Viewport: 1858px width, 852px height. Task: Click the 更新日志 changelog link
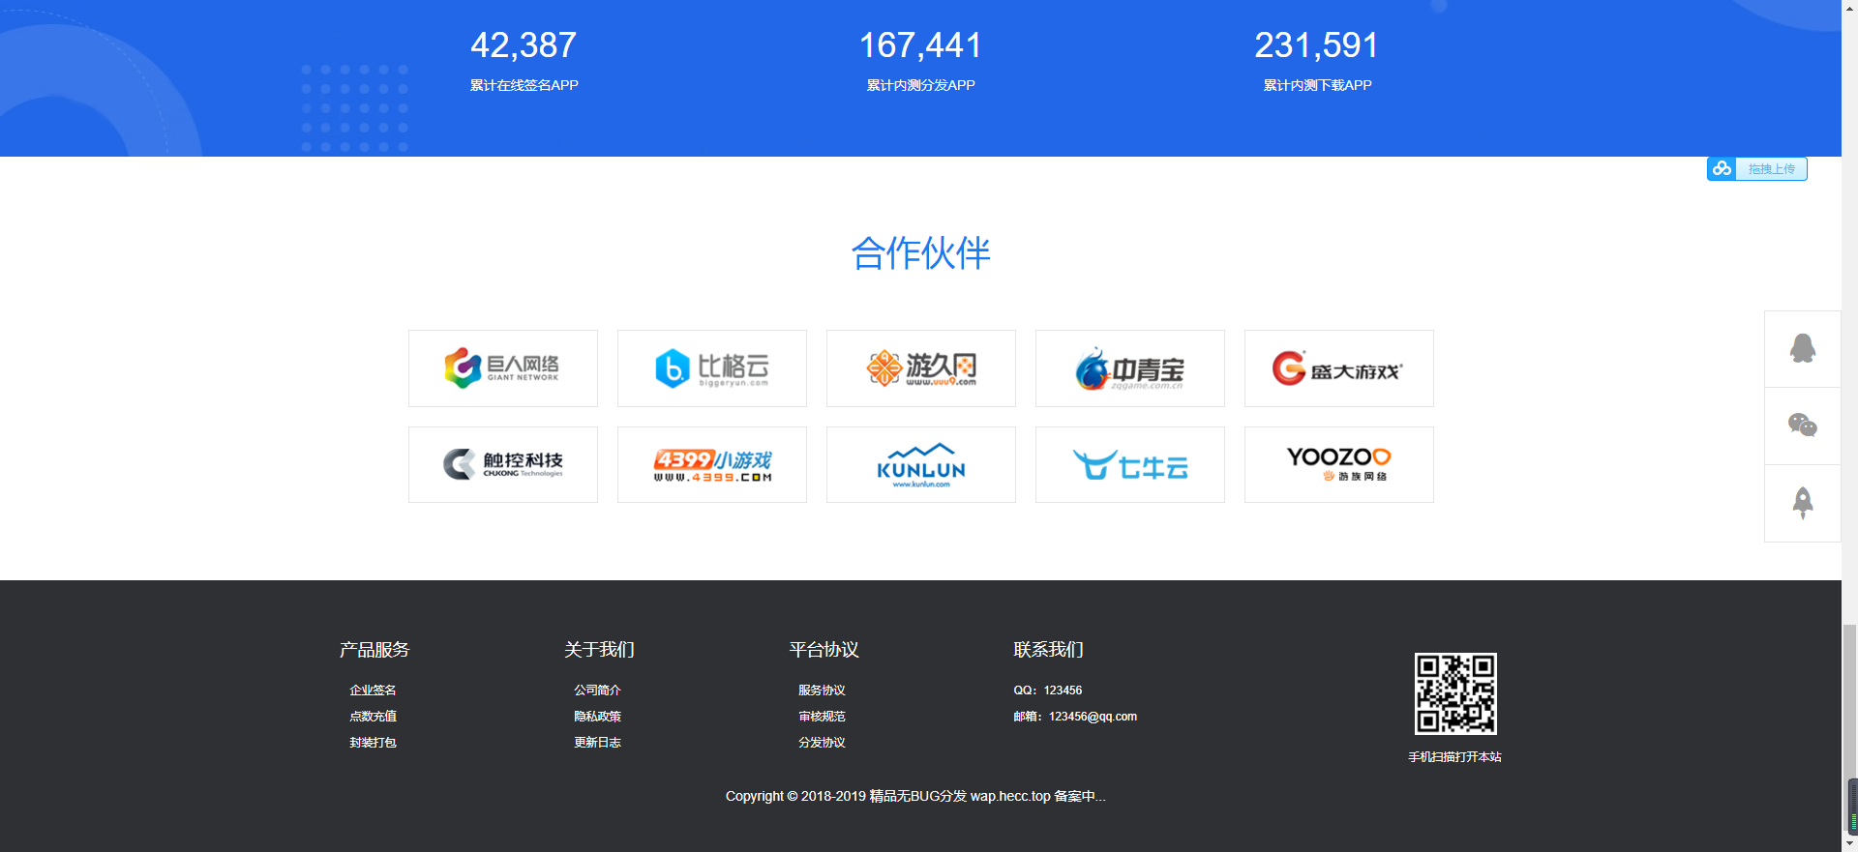click(597, 743)
